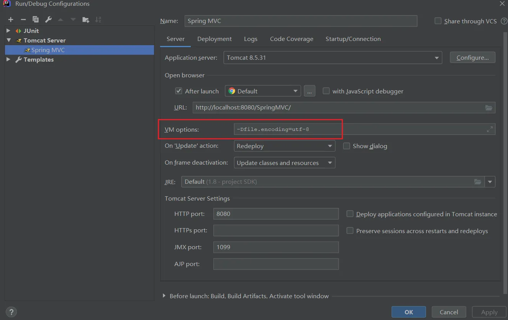508x320 pixels.
Task: Click the wrench Edit Defaults icon
Action: [48, 20]
